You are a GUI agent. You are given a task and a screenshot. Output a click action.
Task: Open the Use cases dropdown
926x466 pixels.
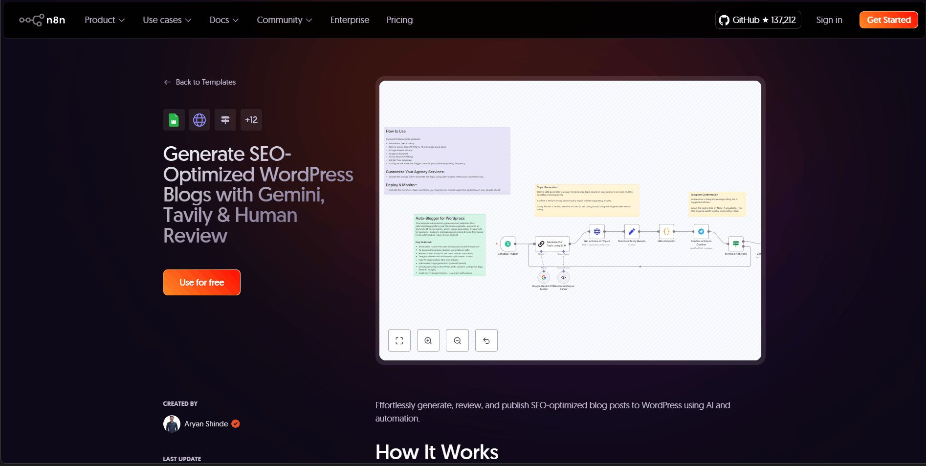pos(167,20)
